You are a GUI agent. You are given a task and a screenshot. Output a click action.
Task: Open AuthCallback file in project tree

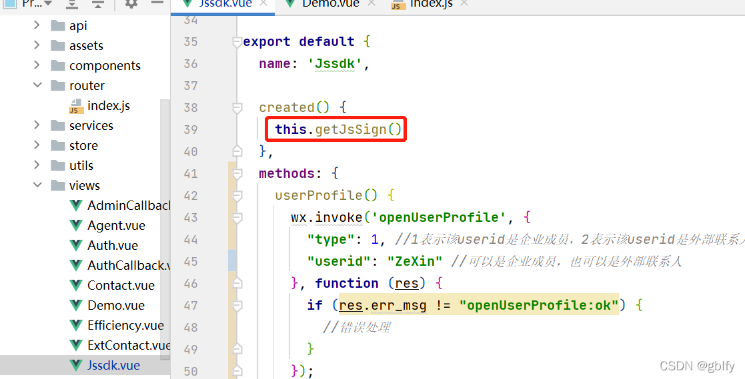(x=129, y=265)
